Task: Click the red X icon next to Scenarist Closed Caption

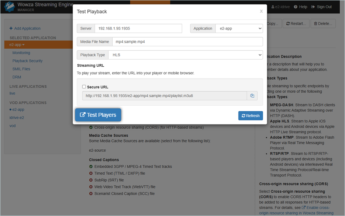Action: pyautogui.click(x=91, y=193)
